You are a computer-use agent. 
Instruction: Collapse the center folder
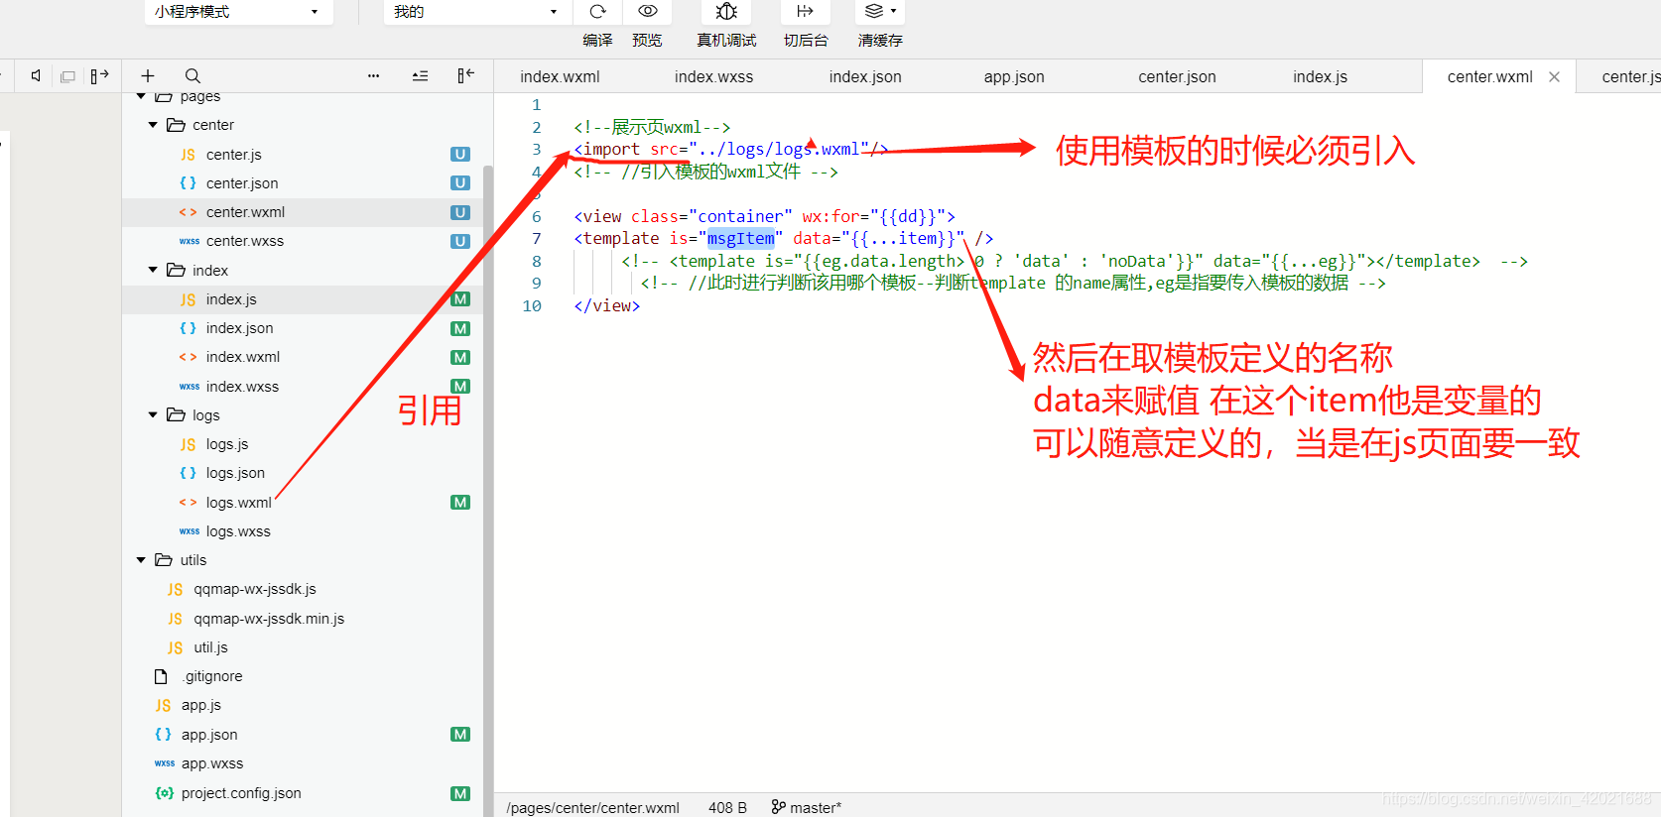153,125
